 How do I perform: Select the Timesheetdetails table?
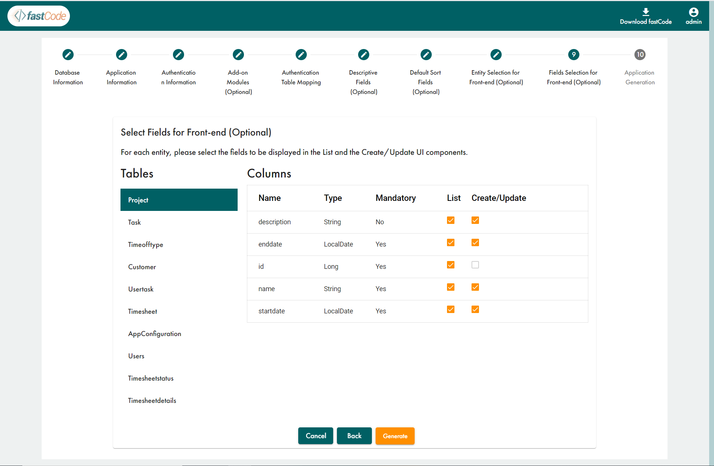tap(179, 400)
